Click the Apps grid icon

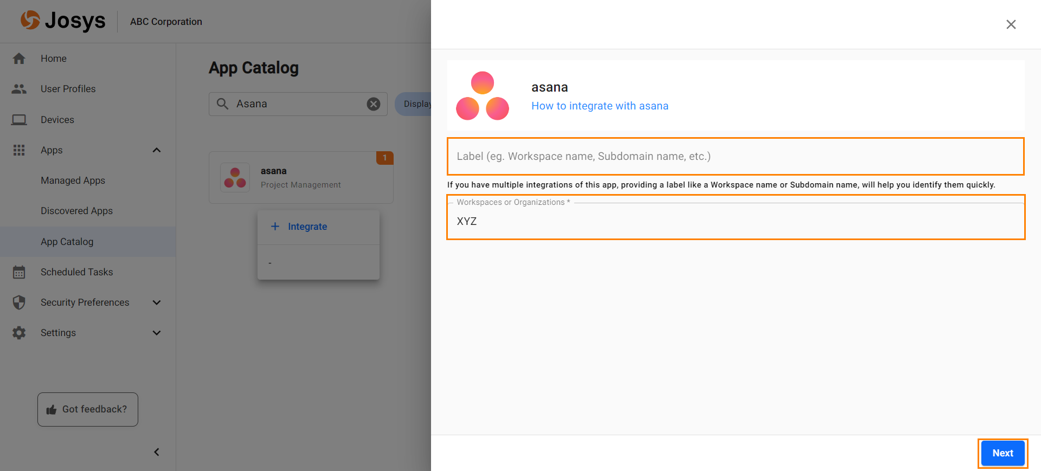[19, 150]
